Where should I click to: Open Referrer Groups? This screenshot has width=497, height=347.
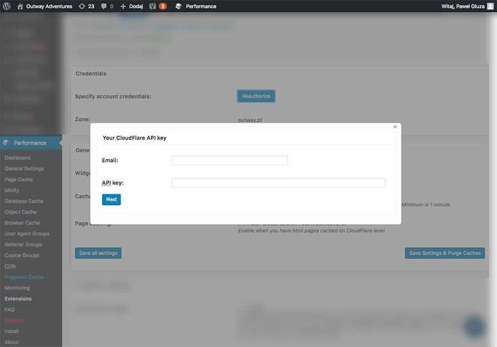pyautogui.click(x=23, y=244)
